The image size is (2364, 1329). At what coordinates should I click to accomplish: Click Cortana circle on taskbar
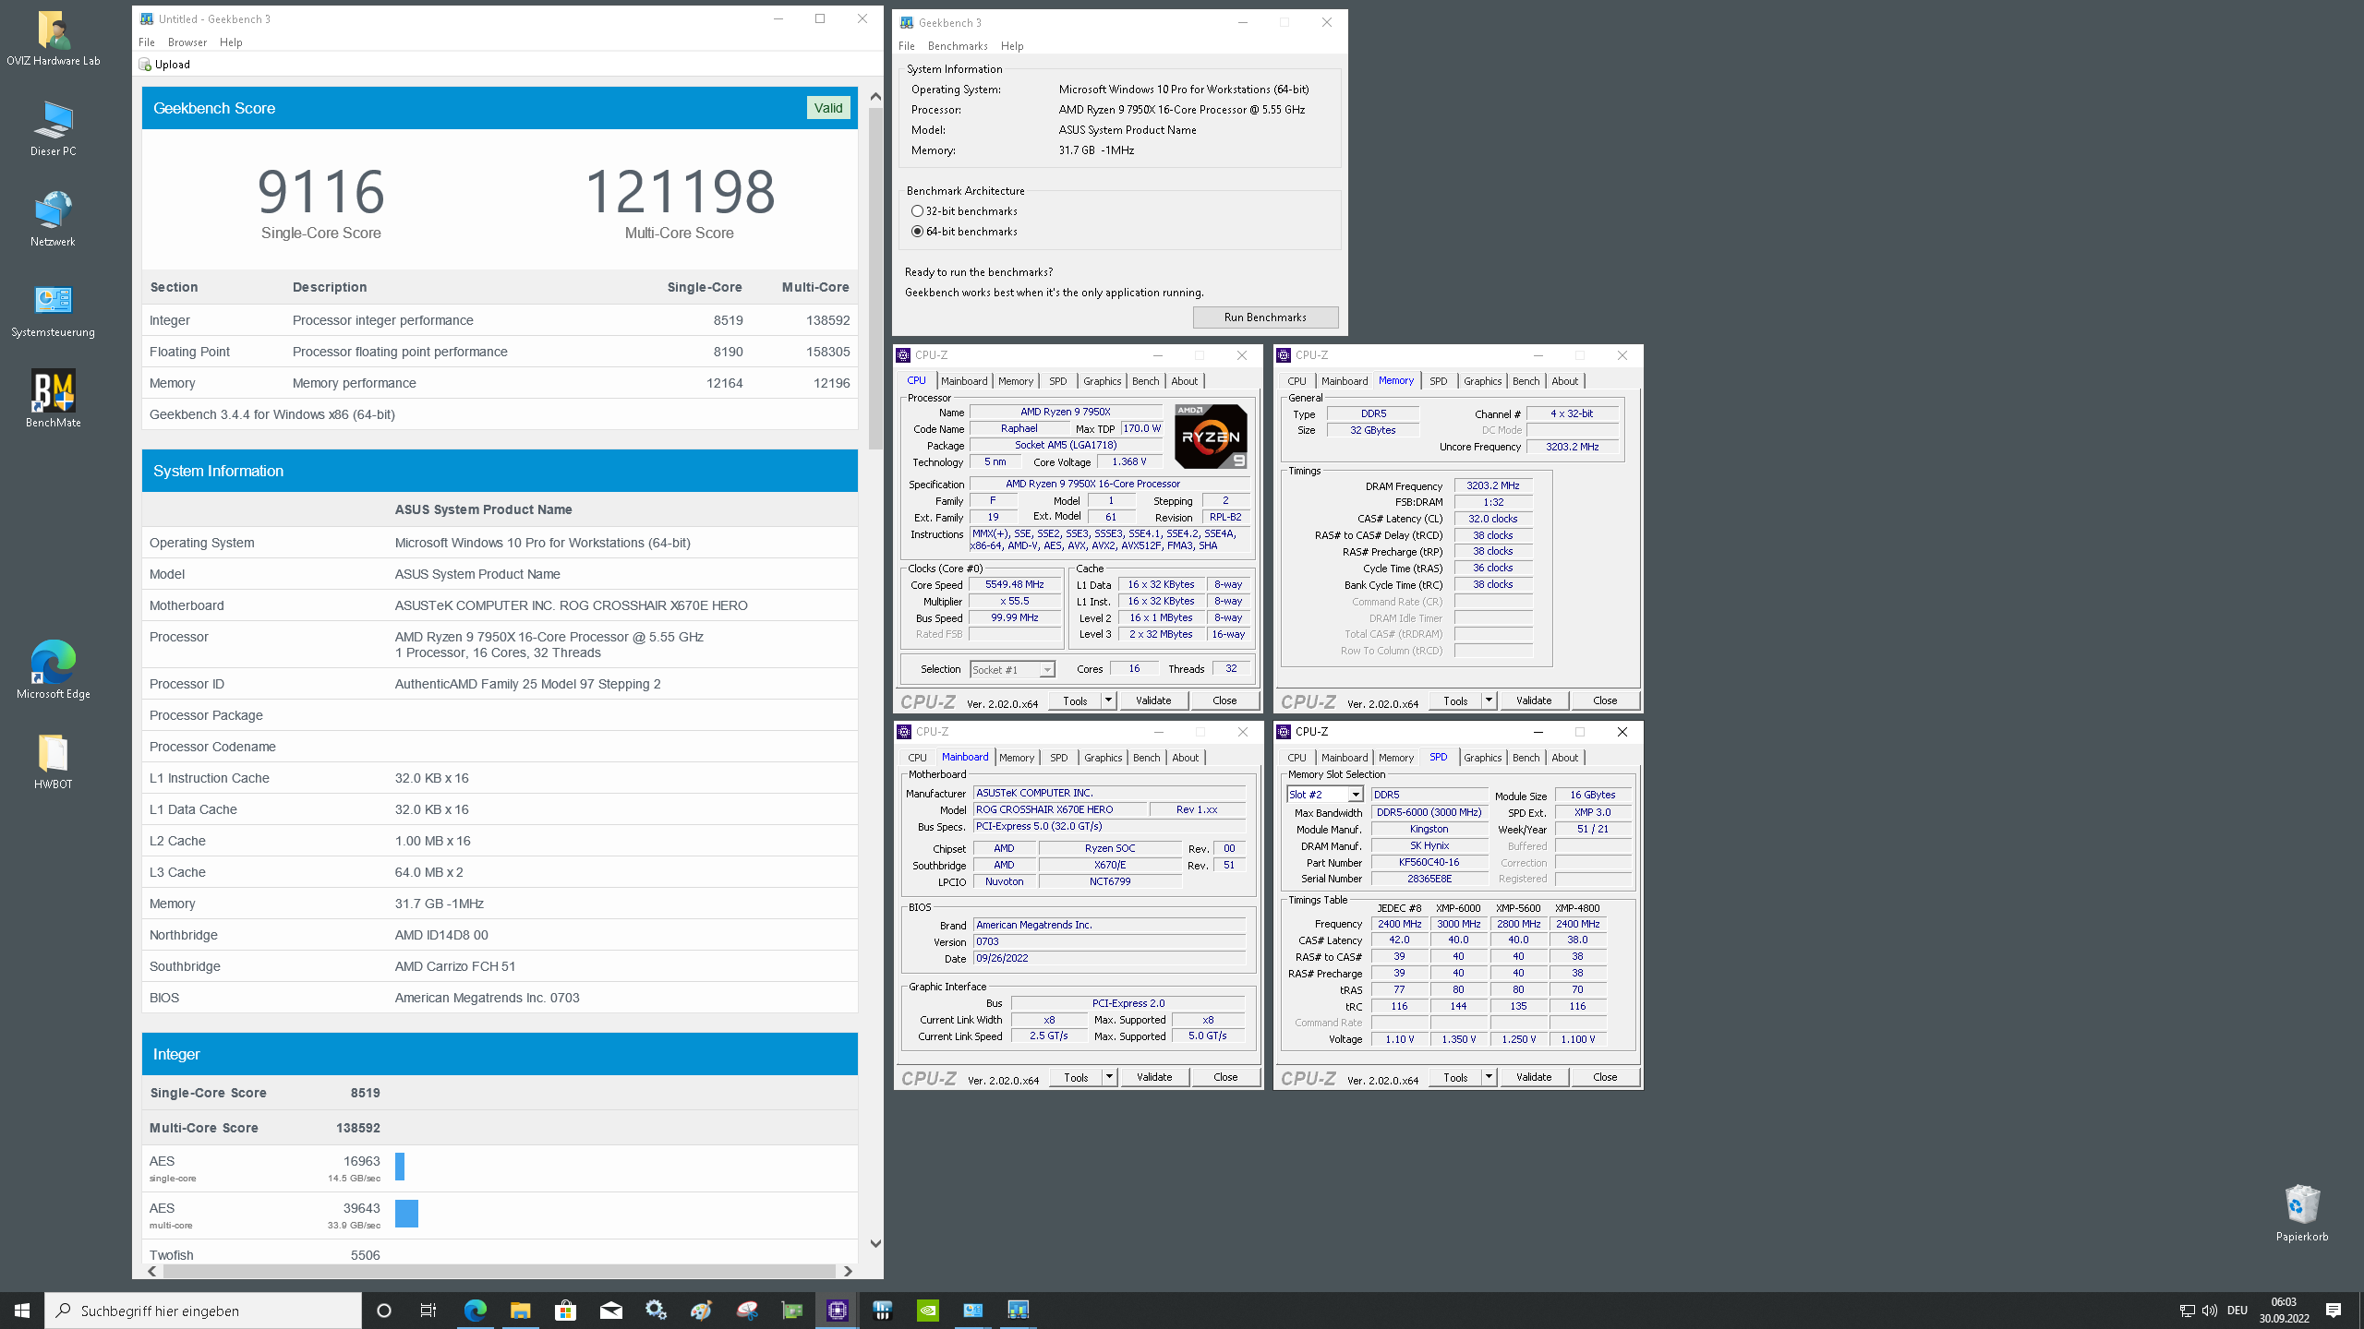click(384, 1311)
